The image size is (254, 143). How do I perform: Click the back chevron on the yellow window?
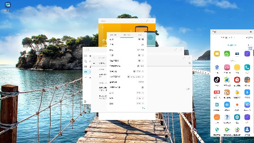tap(103, 27)
